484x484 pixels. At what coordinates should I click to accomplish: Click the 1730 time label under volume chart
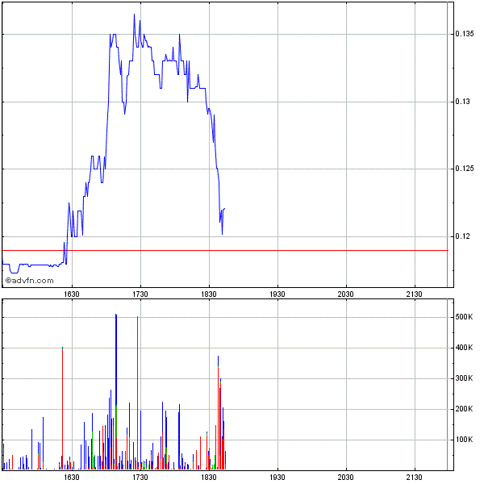pyautogui.click(x=140, y=478)
